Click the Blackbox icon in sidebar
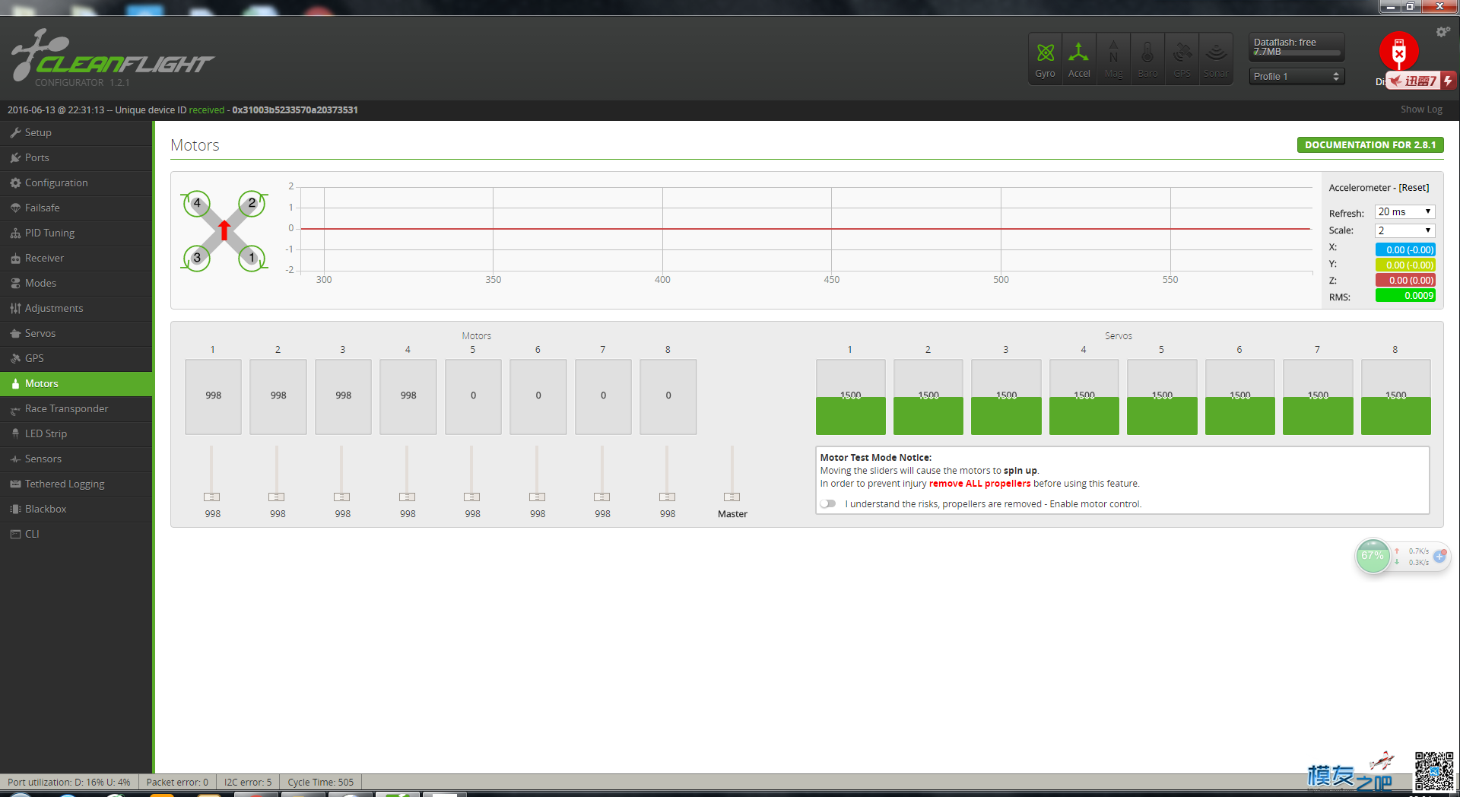Image resolution: width=1460 pixels, height=797 pixels. click(x=15, y=509)
